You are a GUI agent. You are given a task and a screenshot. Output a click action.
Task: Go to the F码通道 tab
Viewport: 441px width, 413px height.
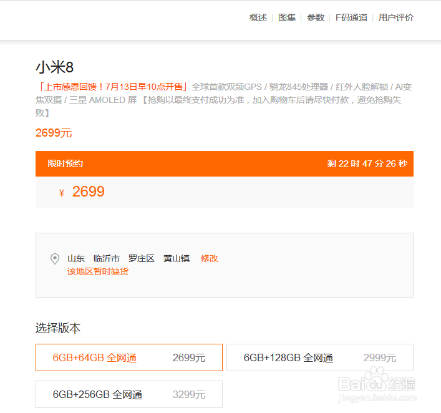click(x=351, y=17)
